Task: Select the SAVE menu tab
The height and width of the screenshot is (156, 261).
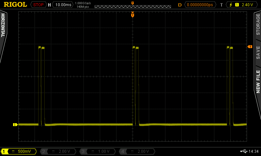Action: point(258,53)
